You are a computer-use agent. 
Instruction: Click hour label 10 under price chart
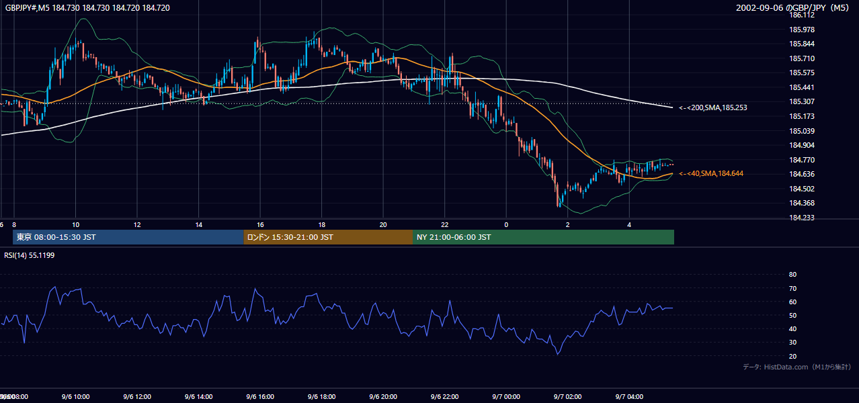click(75, 224)
